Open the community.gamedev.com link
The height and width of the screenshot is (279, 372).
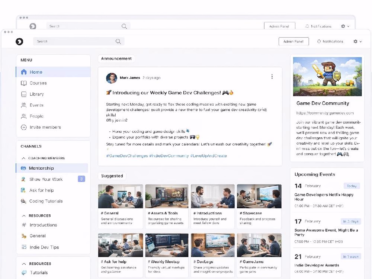click(x=325, y=113)
